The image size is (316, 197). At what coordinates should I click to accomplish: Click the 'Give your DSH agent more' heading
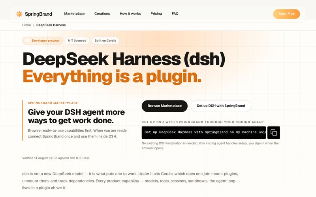click(x=76, y=116)
